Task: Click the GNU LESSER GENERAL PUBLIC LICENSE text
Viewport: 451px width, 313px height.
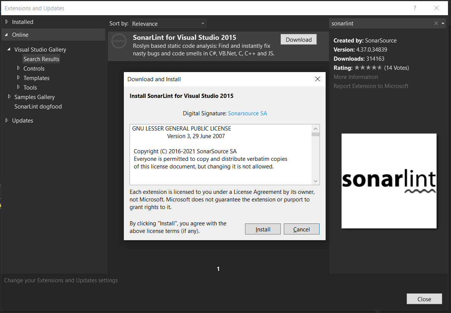Action: pos(182,128)
